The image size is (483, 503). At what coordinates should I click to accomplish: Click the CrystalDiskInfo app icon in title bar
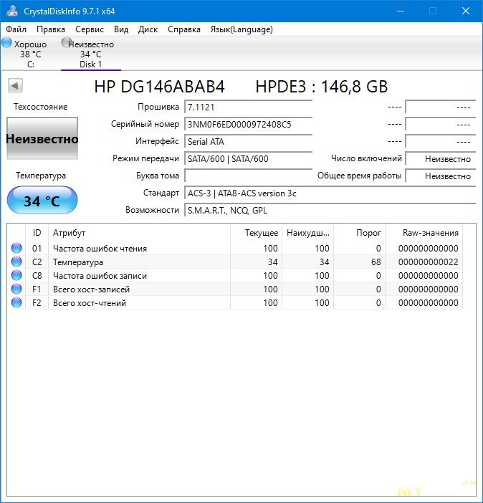click(11, 11)
